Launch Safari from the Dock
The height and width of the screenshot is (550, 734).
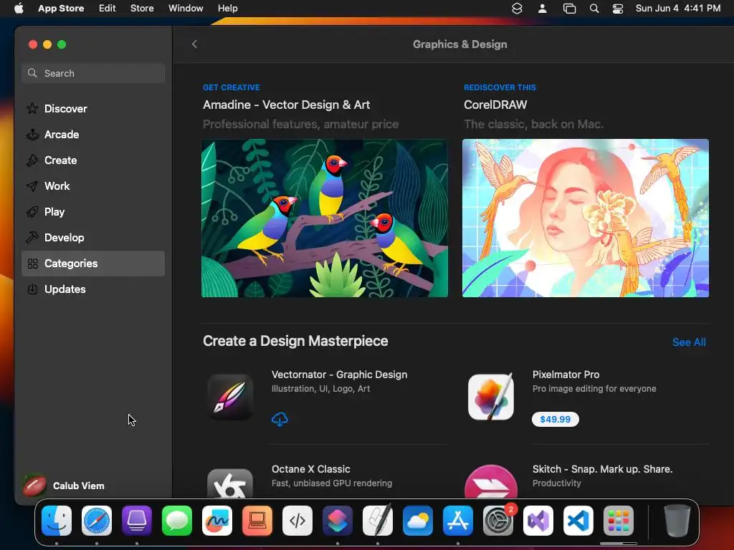[97, 521]
